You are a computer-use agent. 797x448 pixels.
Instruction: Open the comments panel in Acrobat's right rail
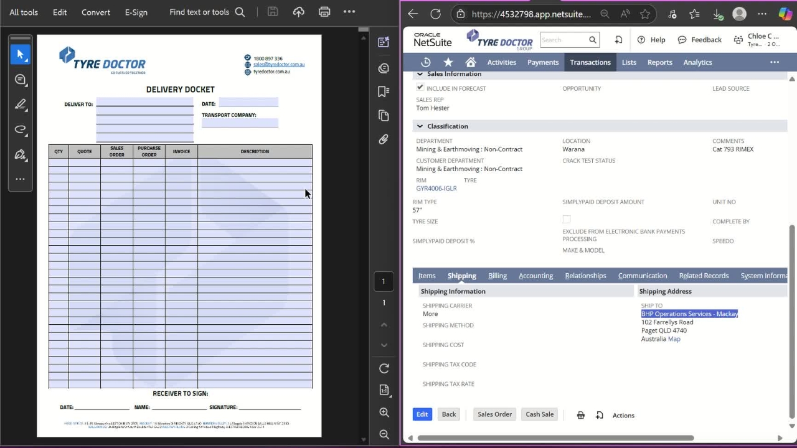coord(384,68)
